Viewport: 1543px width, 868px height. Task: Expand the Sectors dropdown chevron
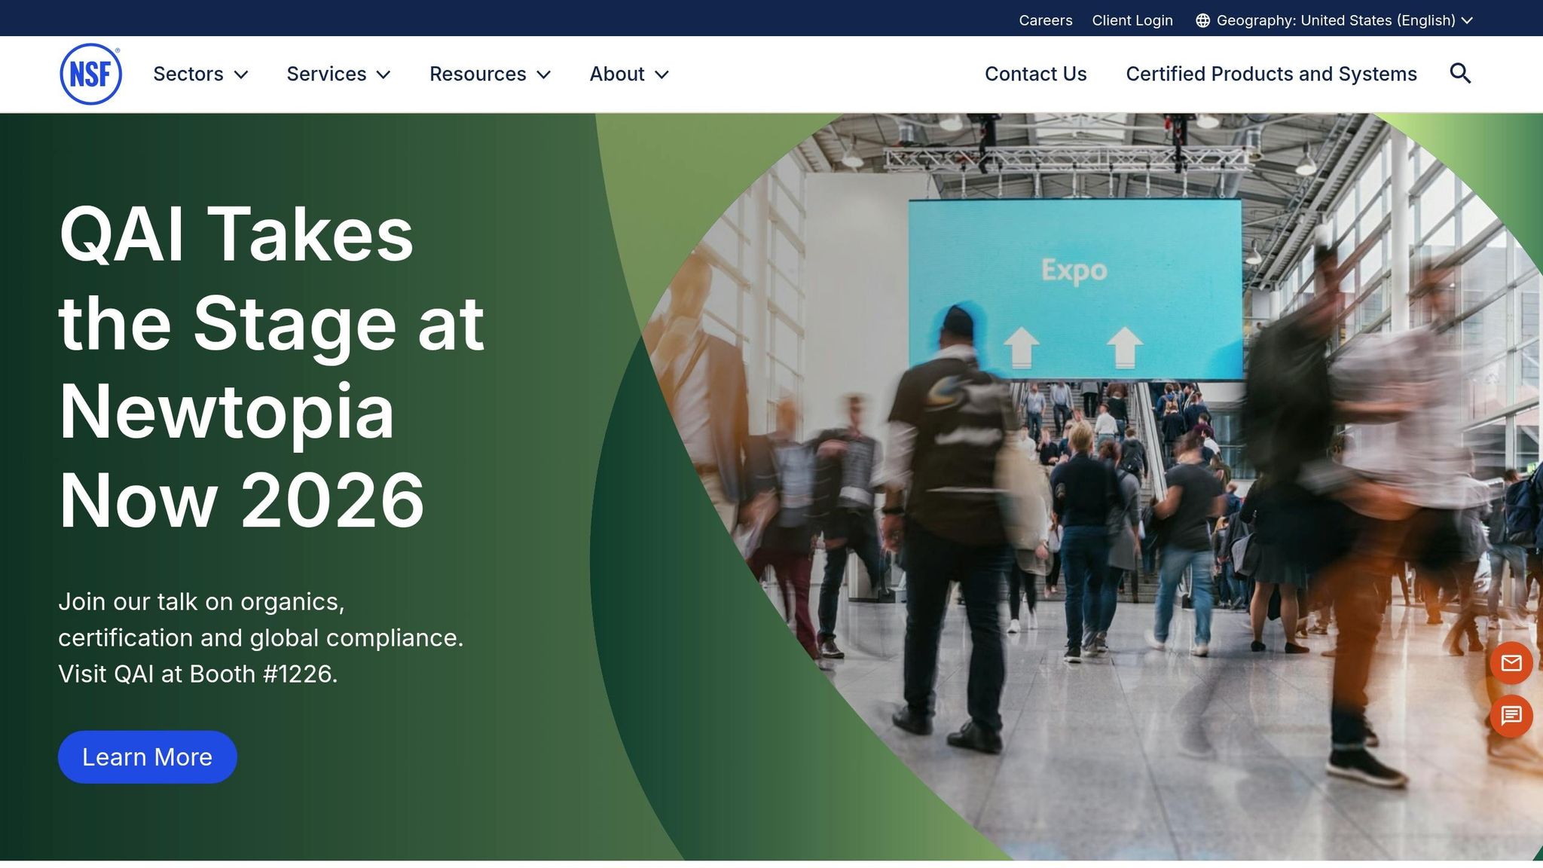point(241,75)
